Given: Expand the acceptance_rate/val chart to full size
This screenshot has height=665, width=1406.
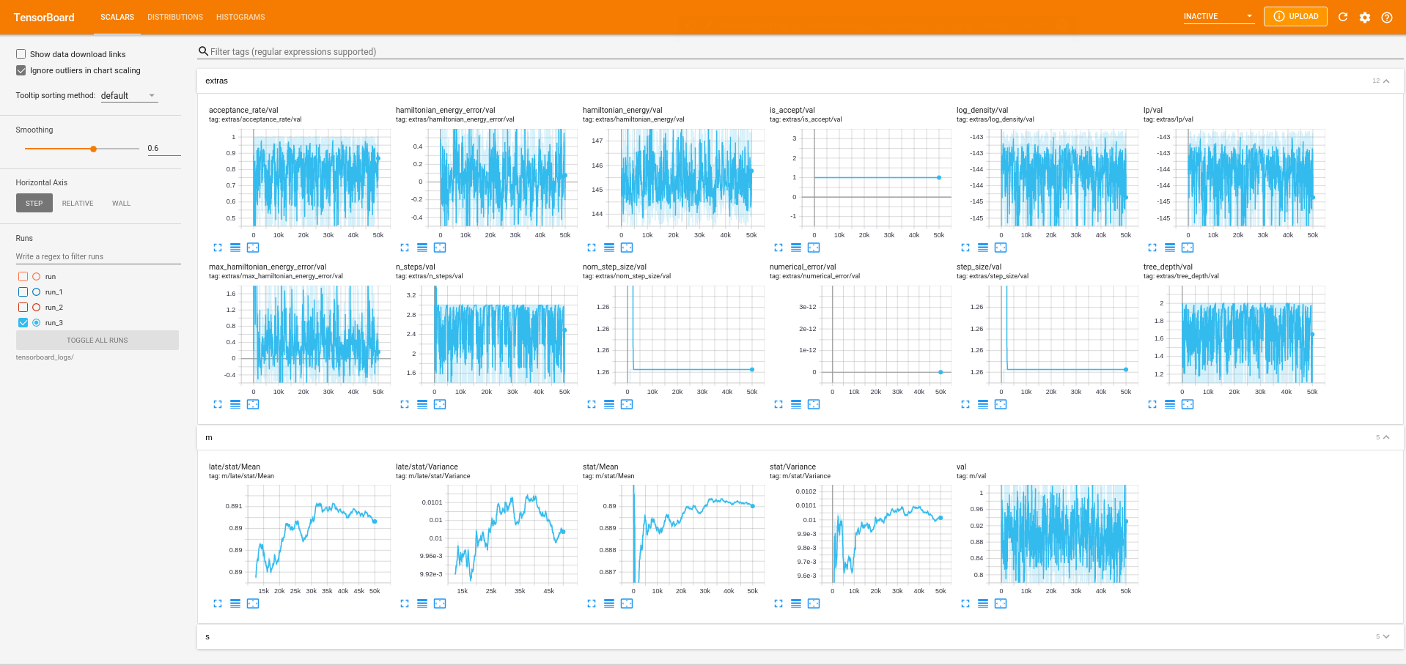Looking at the screenshot, I should click(217, 248).
